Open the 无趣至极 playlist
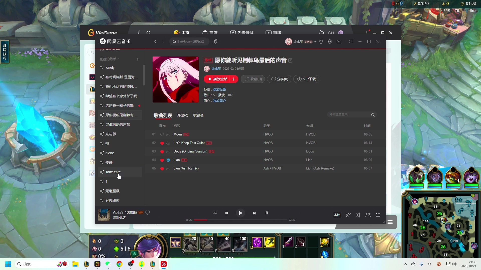 (x=120, y=191)
